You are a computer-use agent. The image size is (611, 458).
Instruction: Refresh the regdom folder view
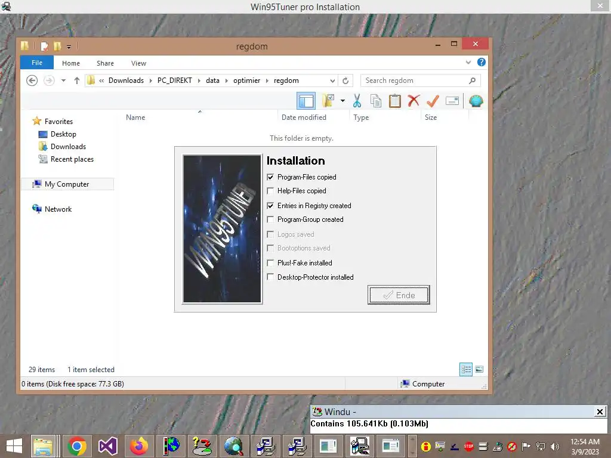click(345, 81)
